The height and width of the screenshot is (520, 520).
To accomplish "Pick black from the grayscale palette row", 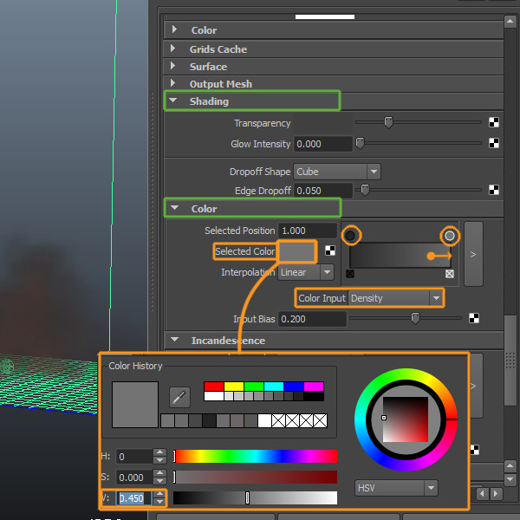I will click(314, 396).
